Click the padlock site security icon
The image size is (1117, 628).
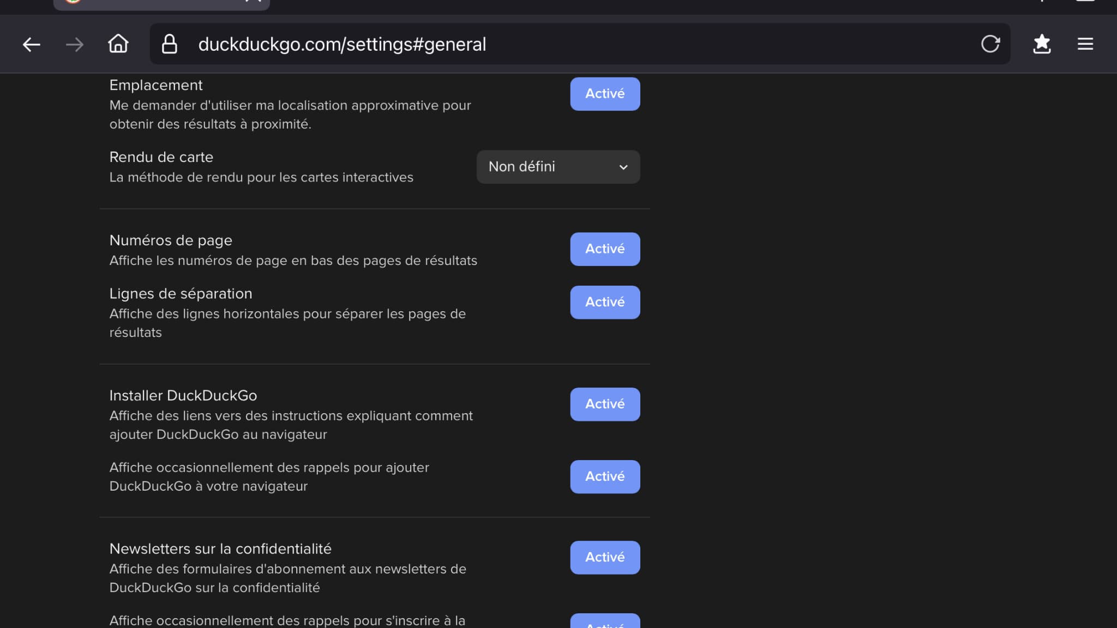pyautogui.click(x=170, y=44)
